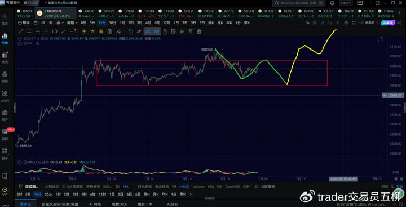The image size is (406, 207).
Task: Enable the BOLL indicator
Action: 108,186
